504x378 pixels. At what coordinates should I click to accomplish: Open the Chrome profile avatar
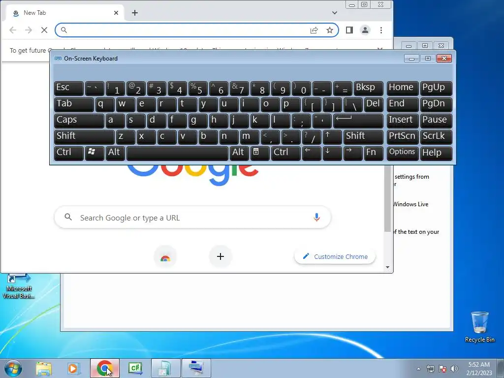[365, 30]
